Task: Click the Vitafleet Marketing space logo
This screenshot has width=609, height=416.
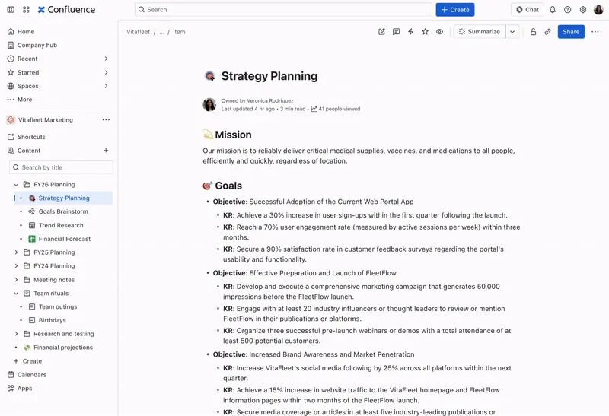Action: (x=11, y=120)
